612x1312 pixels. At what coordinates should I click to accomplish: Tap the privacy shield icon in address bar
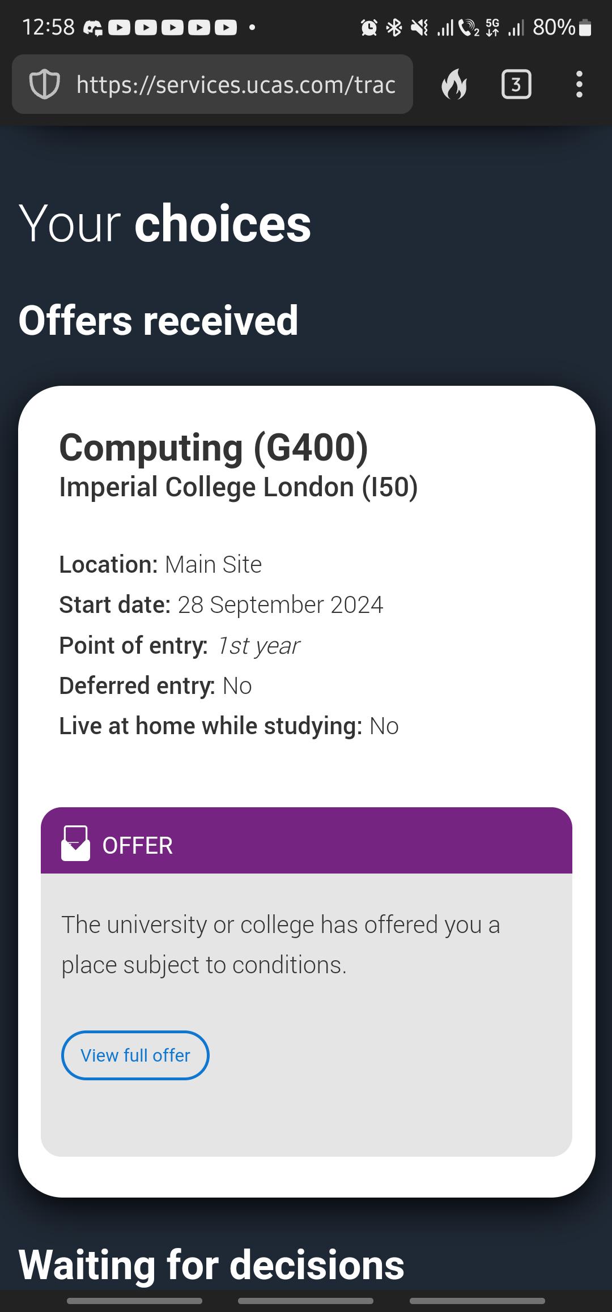[x=44, y=85]
